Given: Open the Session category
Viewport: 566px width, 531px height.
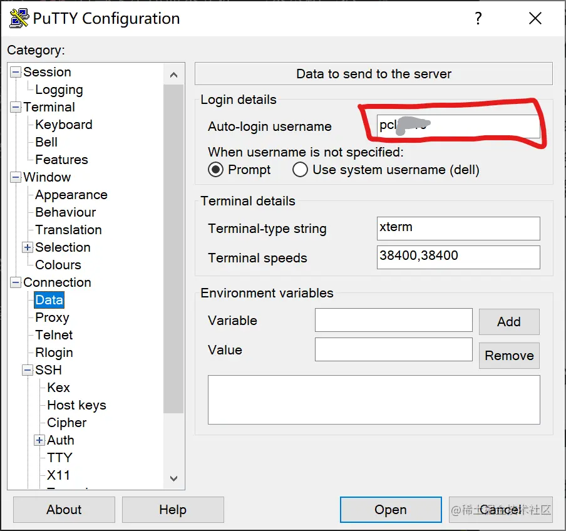Looking at the screenshot, I should [x=48, y=72].
